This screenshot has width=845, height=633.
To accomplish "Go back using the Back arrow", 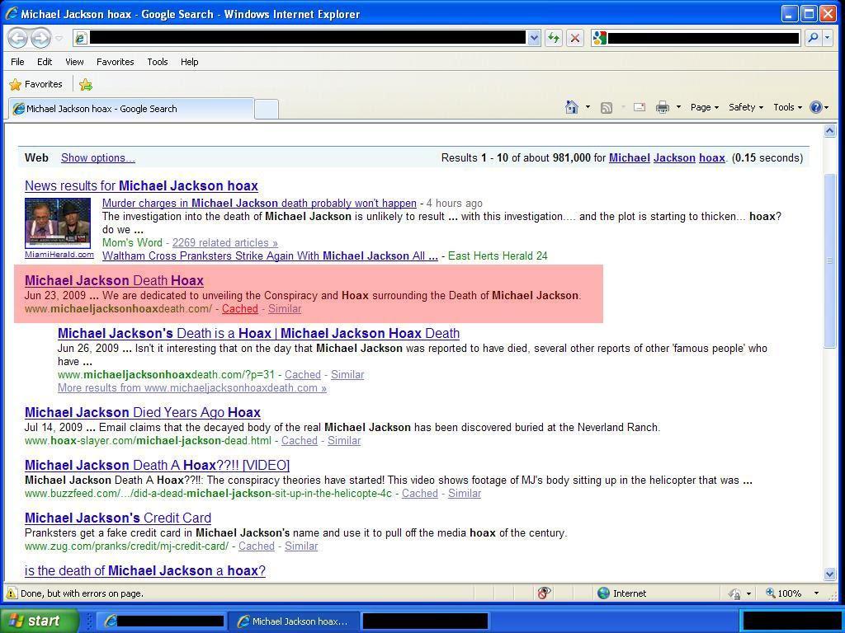I will 18,38.
